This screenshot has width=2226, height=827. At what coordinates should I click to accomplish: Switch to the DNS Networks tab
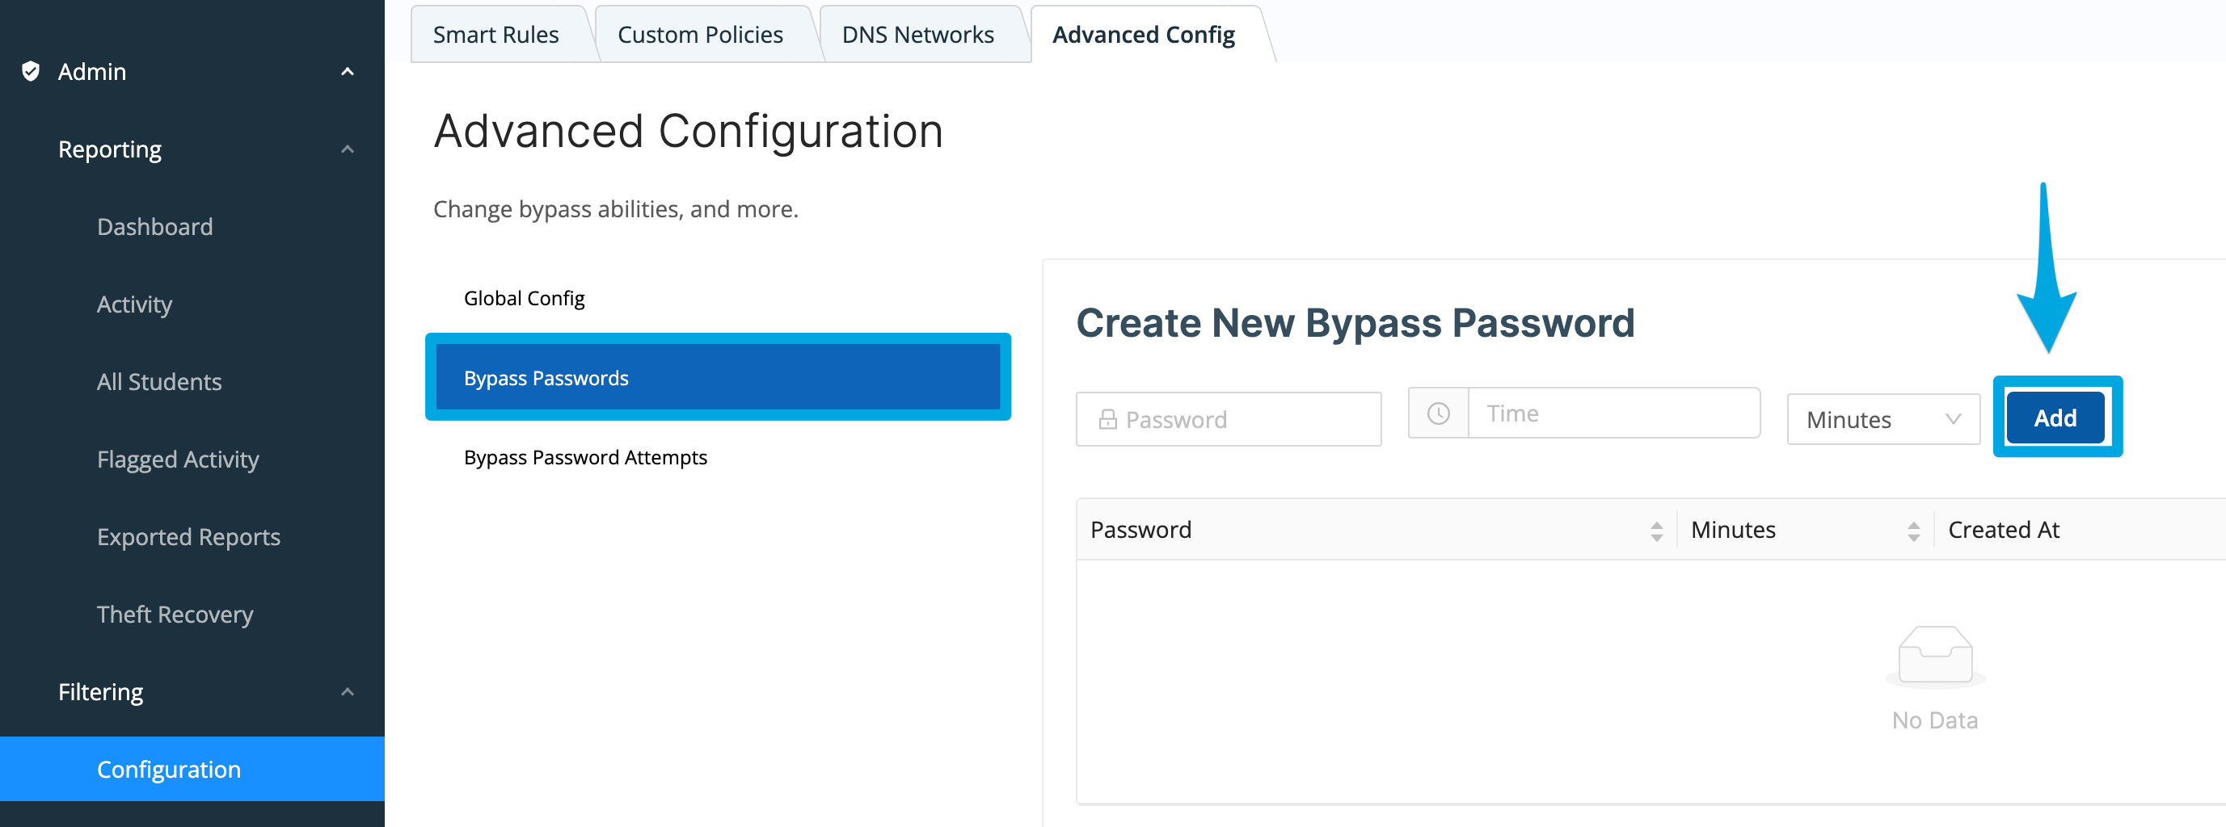[x=918, y=34]
